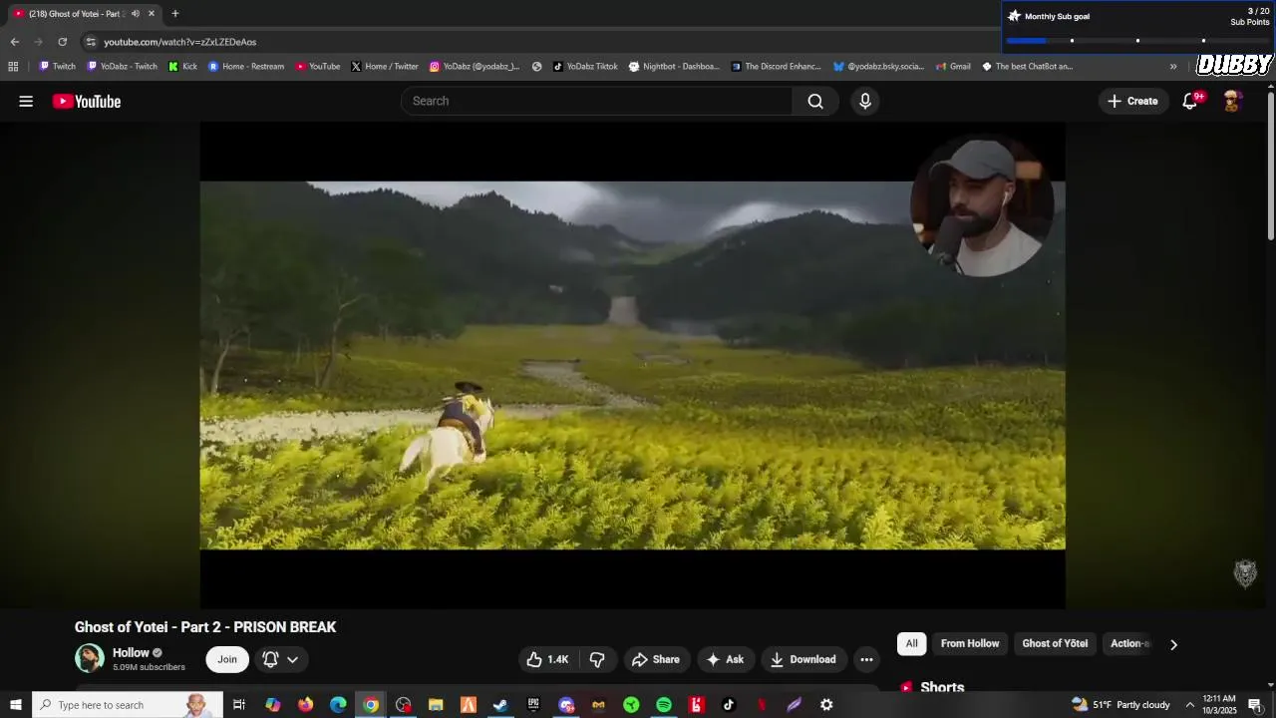Open Windows Action Center notifications
This screenshot has height=718, width=1276.
click(1255, 705)
